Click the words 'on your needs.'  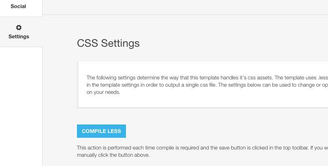103,92
